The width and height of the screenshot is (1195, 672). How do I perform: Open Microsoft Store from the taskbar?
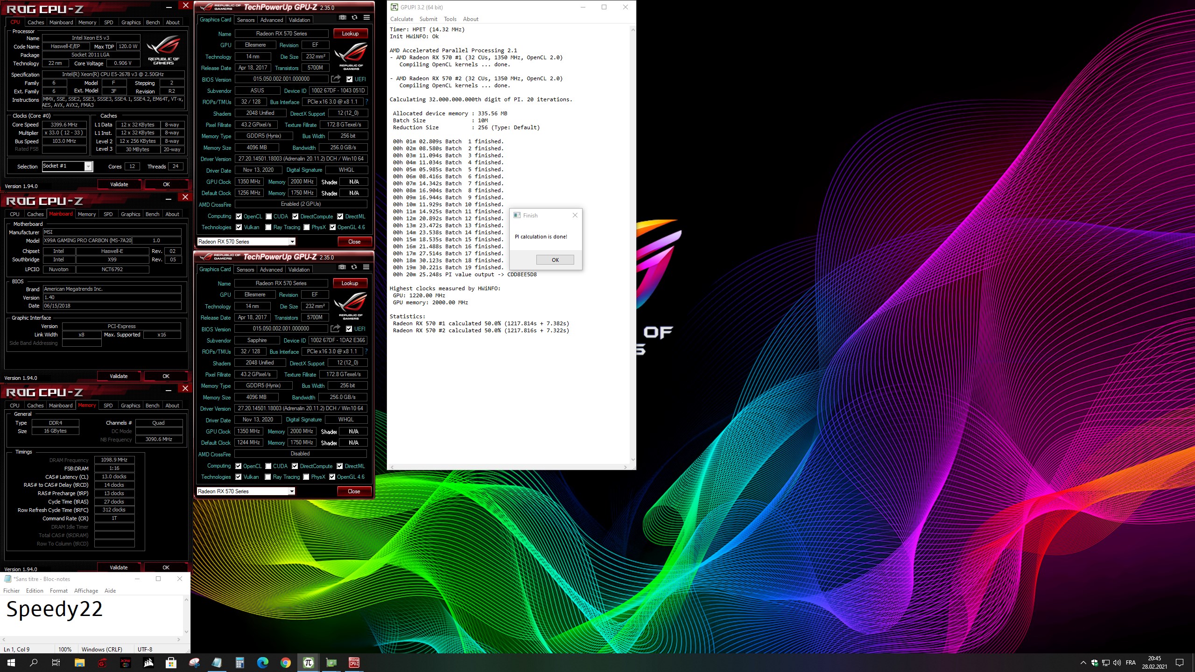(x=171, y=663)
